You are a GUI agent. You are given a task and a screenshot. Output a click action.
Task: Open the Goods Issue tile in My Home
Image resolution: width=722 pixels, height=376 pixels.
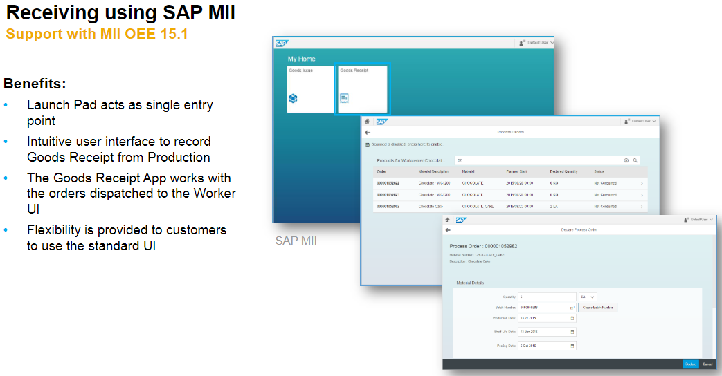click(x=310, y=88)
